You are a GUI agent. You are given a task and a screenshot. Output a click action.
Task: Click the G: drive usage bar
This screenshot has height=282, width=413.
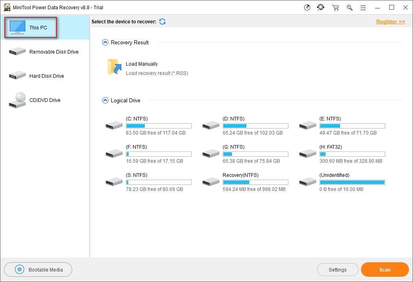coord(255,154)
